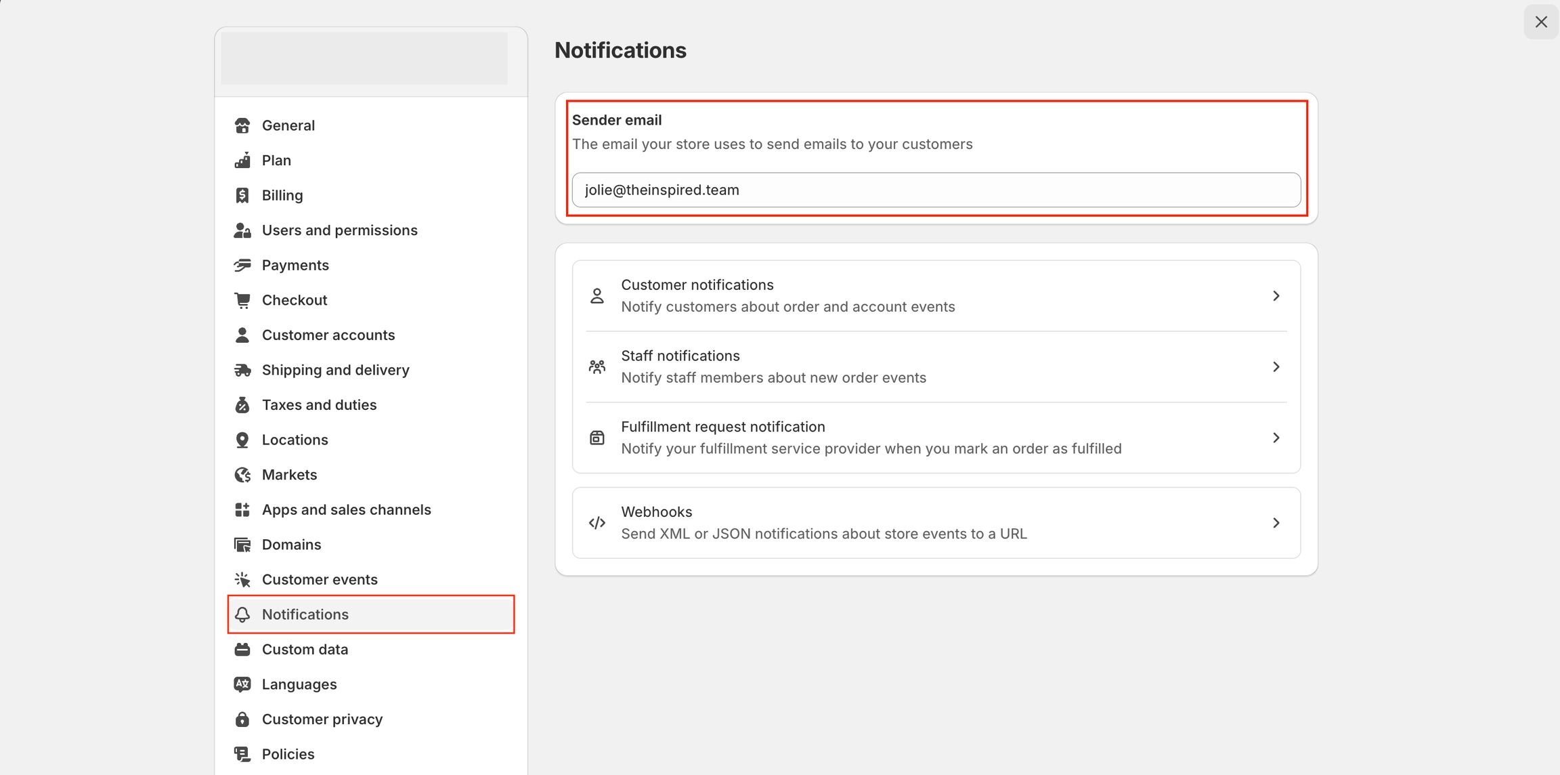Open Users and permissions settings
The width and height of the screenshot is (1560, 775).
pyautogui.click(x=339, y=230)
